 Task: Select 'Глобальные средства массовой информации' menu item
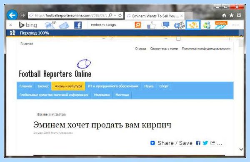(54, 95)
